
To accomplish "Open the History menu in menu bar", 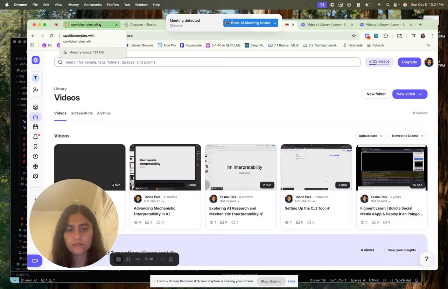I will tap(73, 5).
